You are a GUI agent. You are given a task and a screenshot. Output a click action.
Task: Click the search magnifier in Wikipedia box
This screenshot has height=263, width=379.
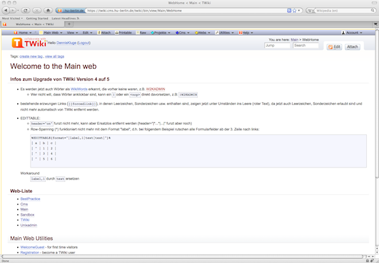[373, 10]
